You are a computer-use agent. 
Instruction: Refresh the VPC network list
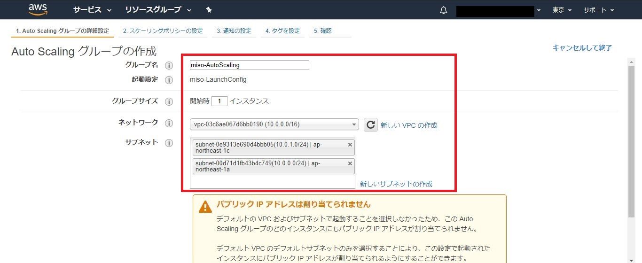[370, 124]
